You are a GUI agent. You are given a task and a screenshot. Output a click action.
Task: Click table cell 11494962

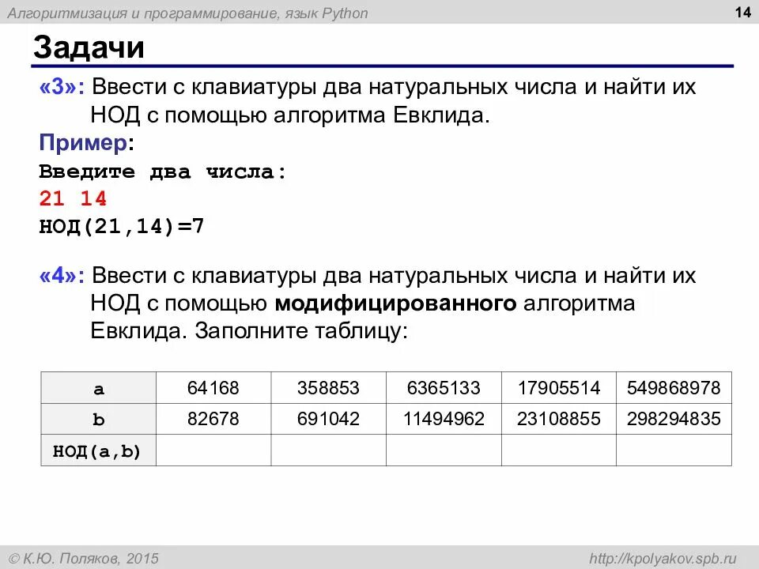click(x=444, y=419)
